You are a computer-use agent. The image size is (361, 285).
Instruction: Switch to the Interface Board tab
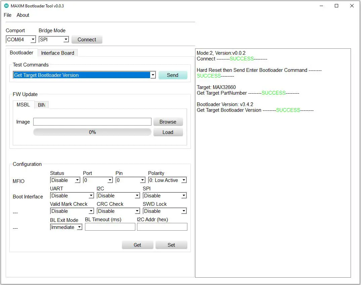(x=57, y=53)
